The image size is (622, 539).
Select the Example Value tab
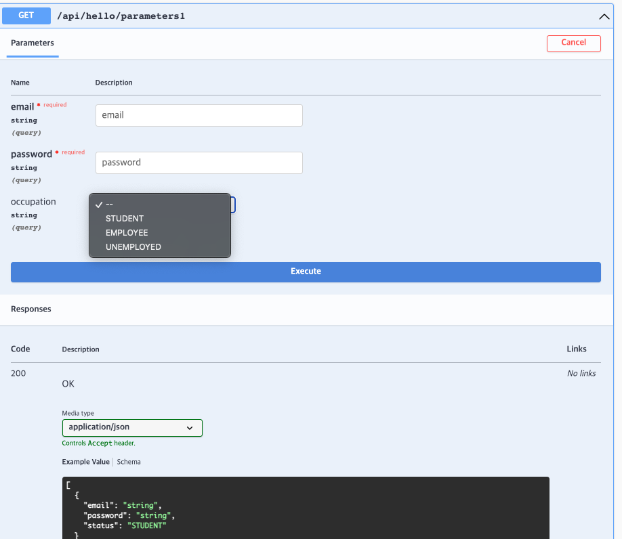[x=85, y=462]
